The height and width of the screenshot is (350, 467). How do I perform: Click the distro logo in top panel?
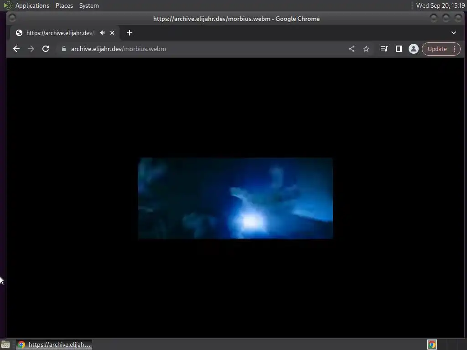click(x=8, y=5)
